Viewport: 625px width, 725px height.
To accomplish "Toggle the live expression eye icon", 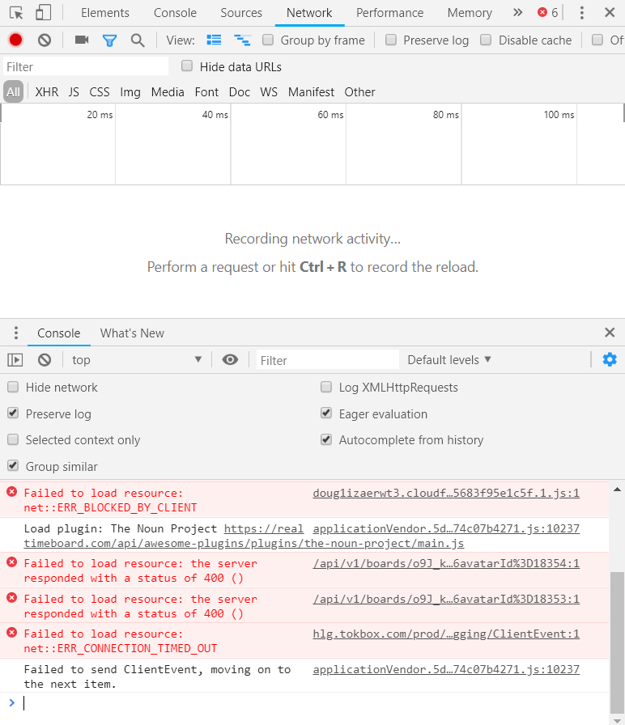I will (x=230, y=359).
